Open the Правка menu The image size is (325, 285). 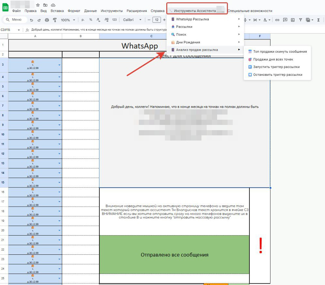(x=30, y=11)
